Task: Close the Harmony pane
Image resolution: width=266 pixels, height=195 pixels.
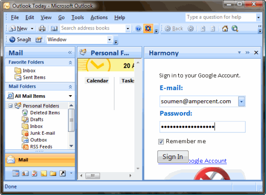Action: click(x=256, y=53)
